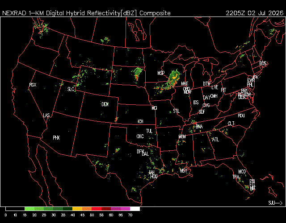The image size is (286, 223).
Task: Click the MSP airport label
Action: pos(161,73)
